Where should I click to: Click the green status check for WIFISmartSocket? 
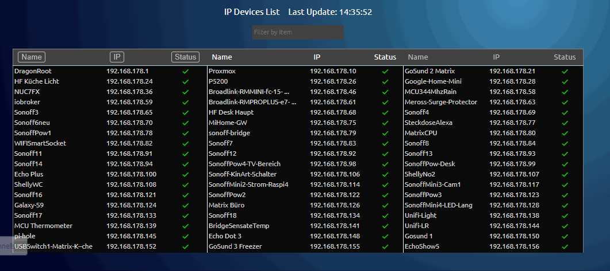point(186,143)
